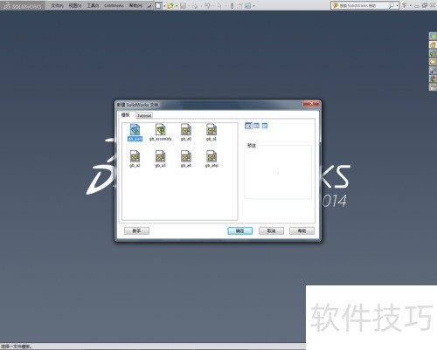This screenshot has width=437, height=350.
Task: Choose the gb_a2 drawing template
Action: point(135,159)
